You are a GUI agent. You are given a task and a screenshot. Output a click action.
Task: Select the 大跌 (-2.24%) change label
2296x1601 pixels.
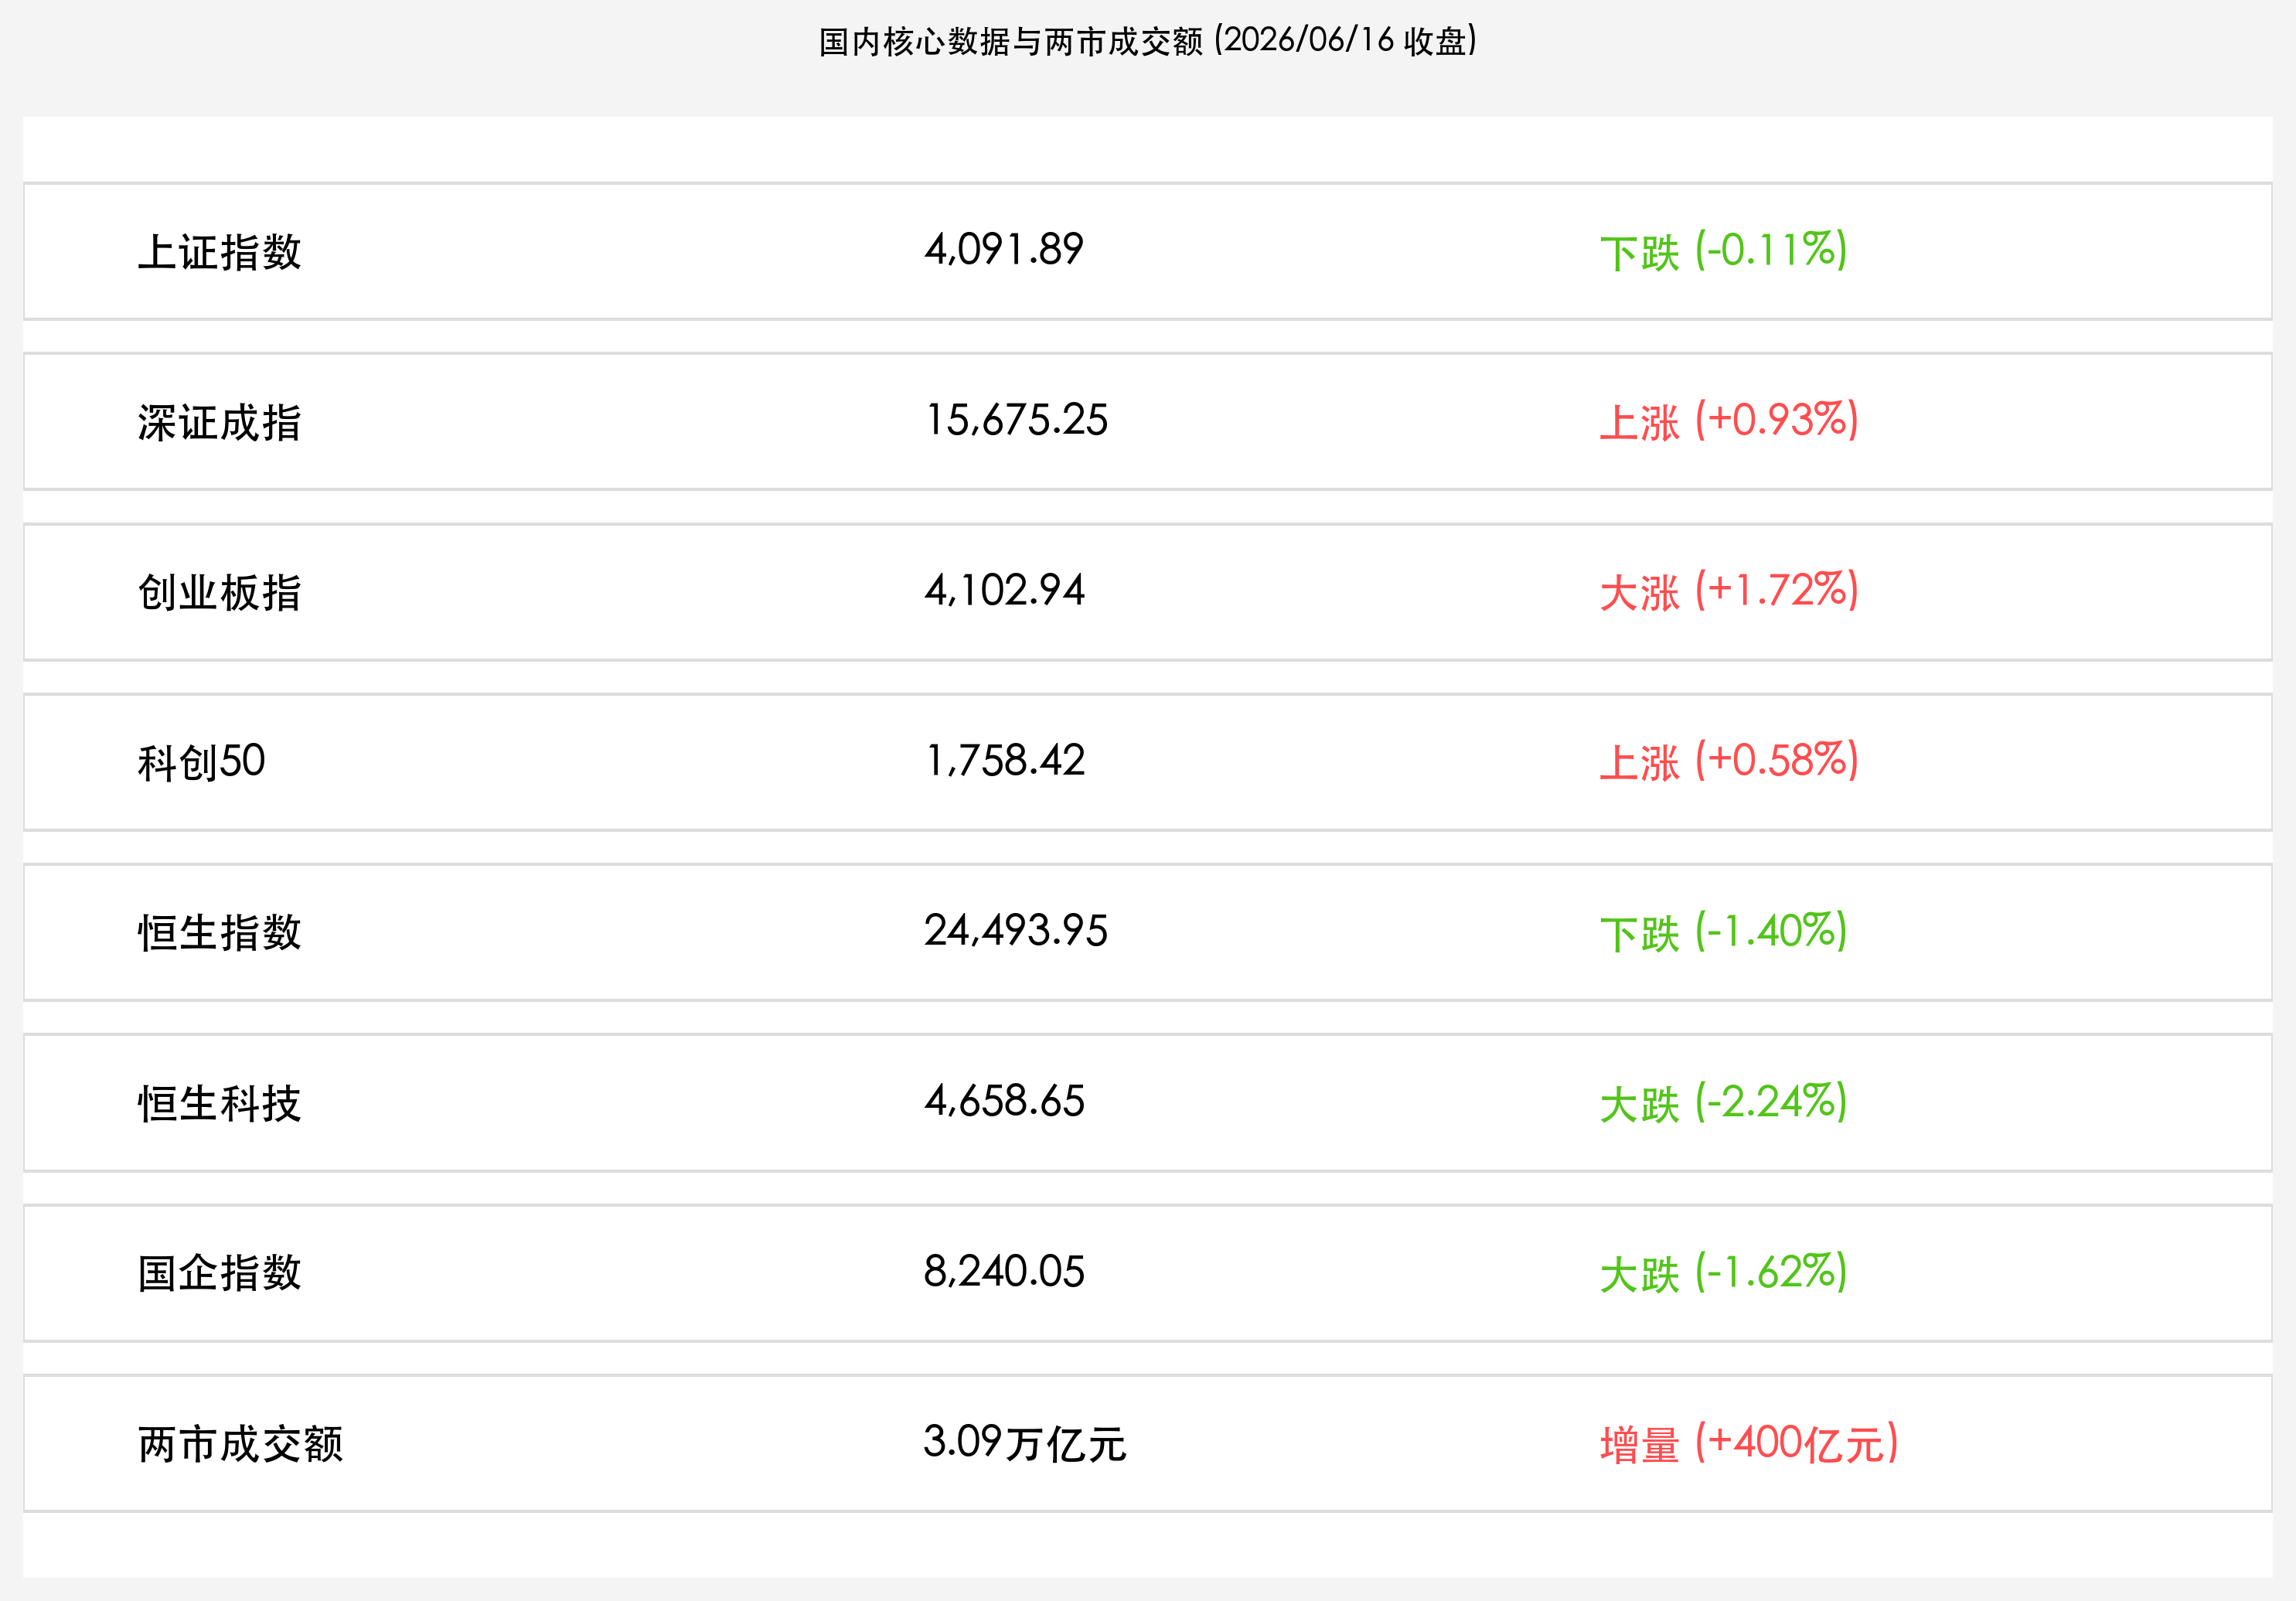coord(1723,1102)
